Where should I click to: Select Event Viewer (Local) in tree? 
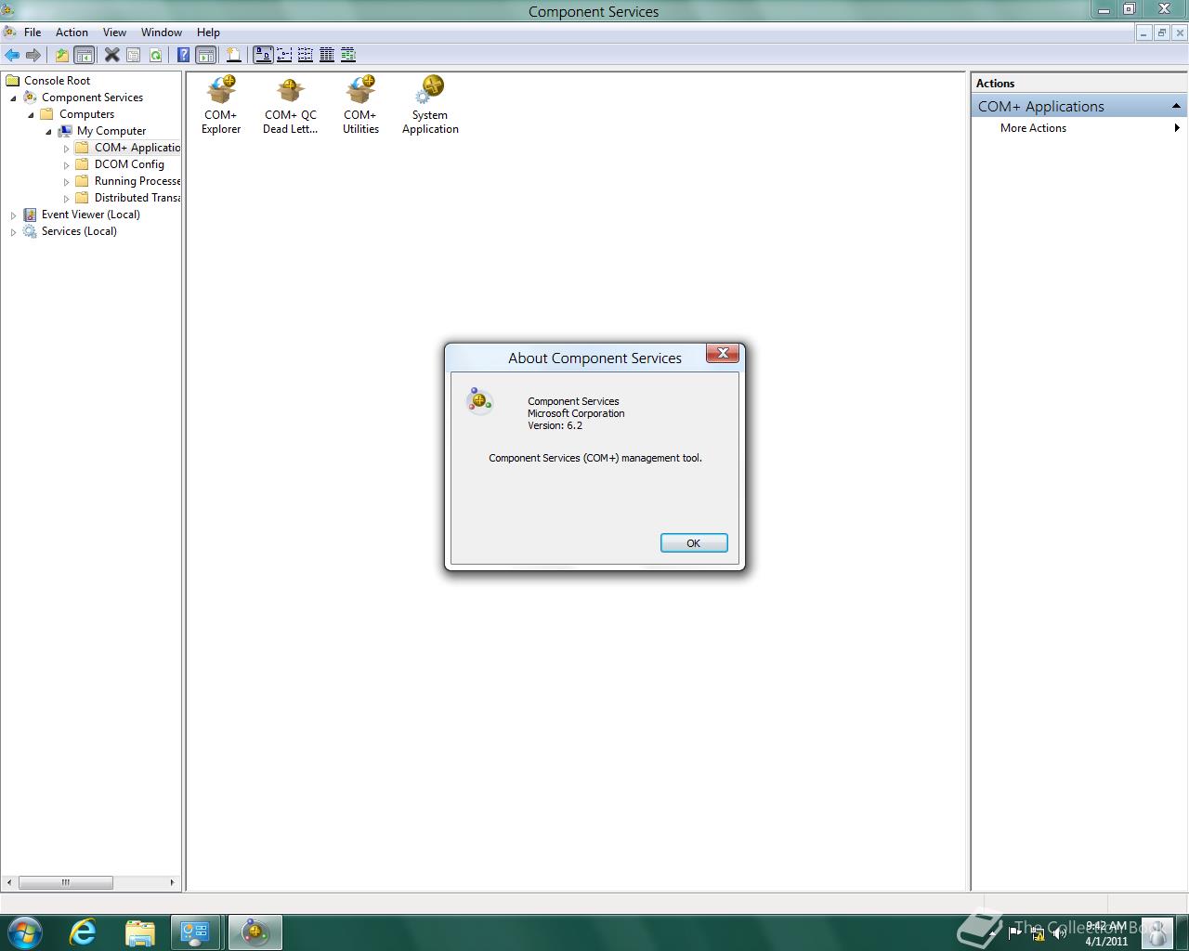pos(90,215)
